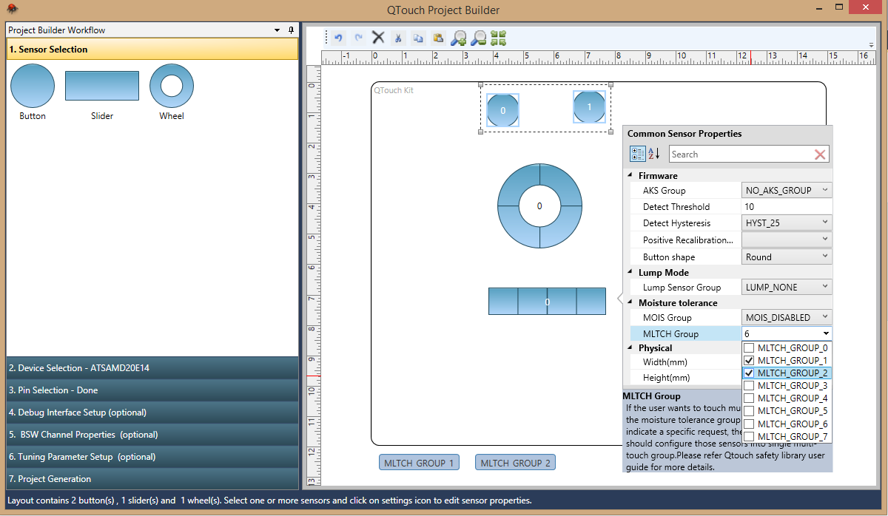This screenshot has height=516, width=888.
Task: Check MLTCH_GROUP_5
Action: coord(749,410)
